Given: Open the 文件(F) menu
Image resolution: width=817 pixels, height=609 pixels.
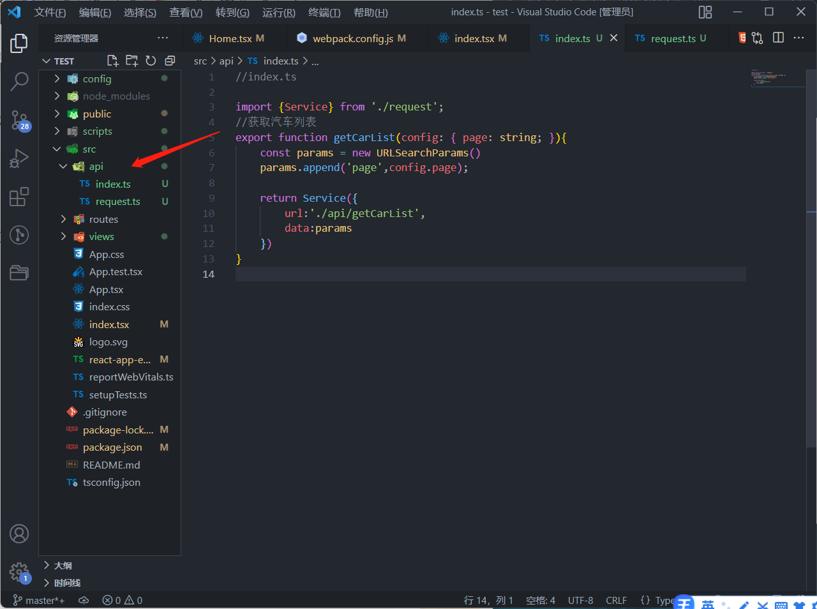Looking at the screenshot, I should 50,13.
